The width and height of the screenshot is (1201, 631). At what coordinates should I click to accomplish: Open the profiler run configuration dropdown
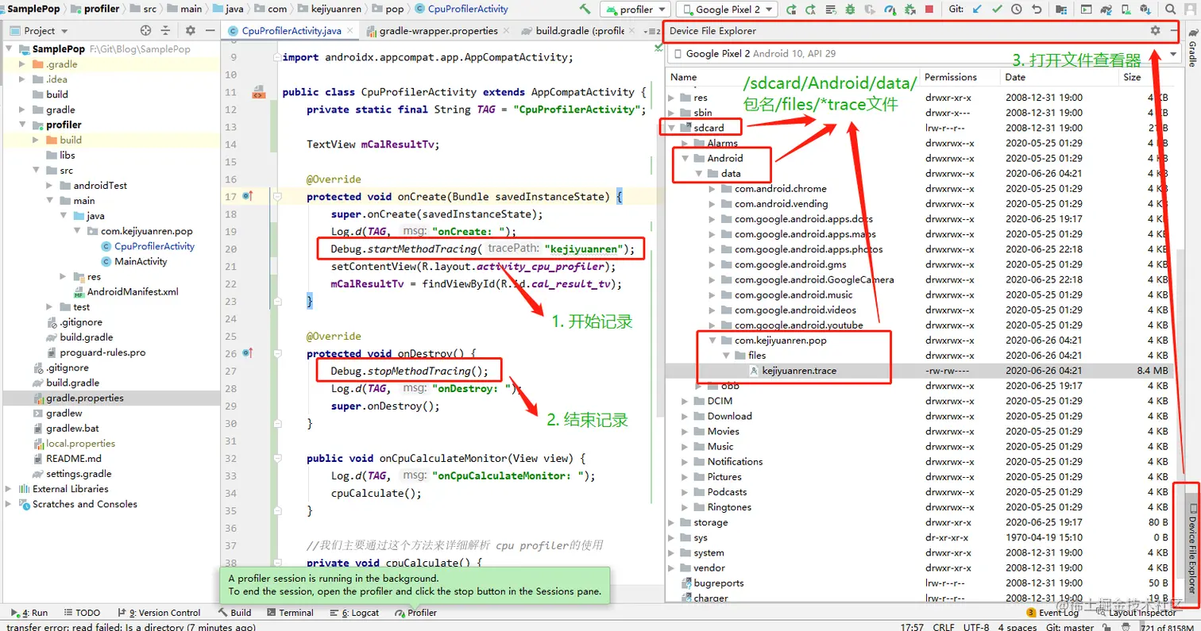pyautogui.click(x=635, y=9)
